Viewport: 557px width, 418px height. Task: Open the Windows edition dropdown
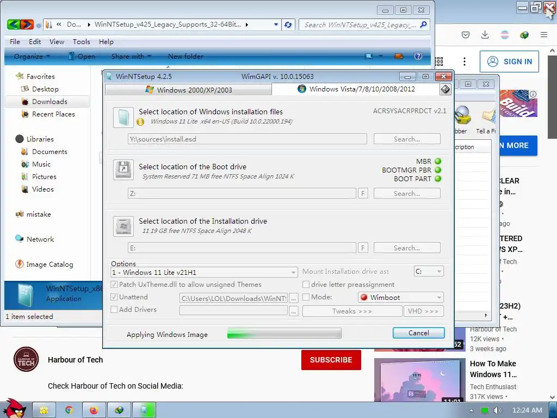(205, 272)
